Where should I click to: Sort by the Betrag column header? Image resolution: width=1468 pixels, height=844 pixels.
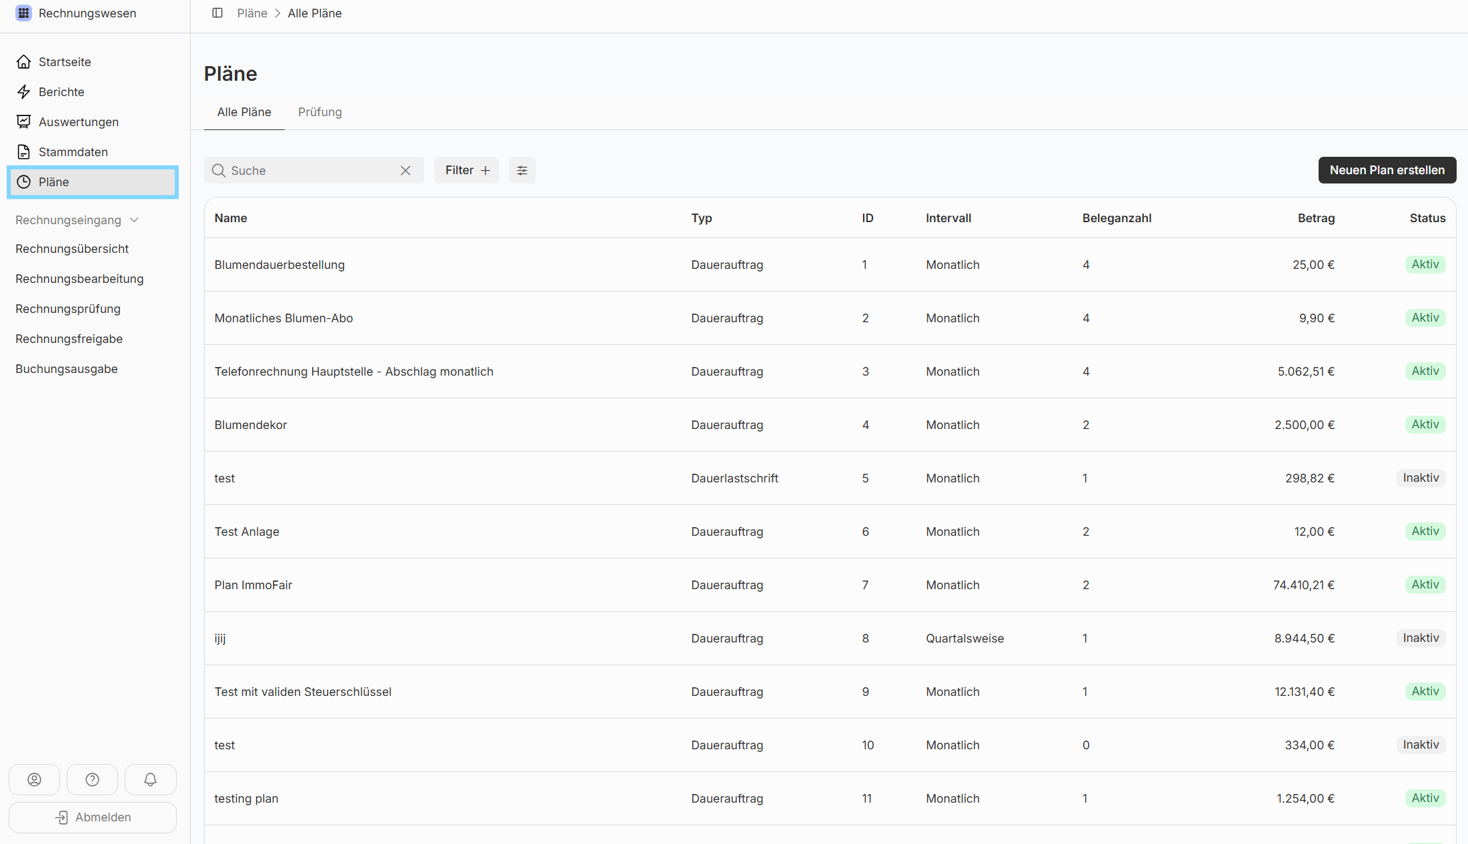[1315, 218]
